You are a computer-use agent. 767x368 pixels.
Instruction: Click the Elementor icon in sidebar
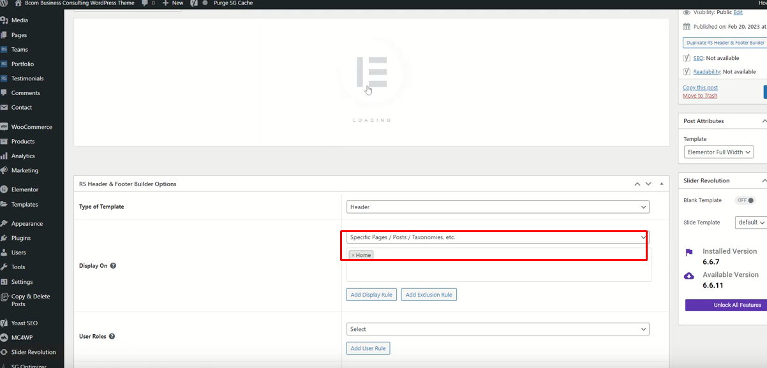[4, 189]
